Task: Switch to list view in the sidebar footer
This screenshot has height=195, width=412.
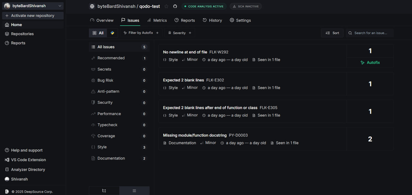Action: [x=134, y=190]
